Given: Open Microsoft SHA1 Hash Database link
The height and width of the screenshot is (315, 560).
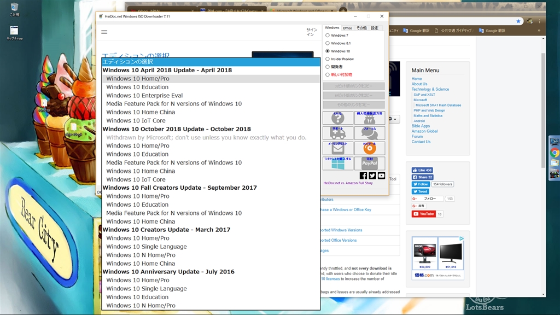Looking at the screenshot, I should 438,106.
